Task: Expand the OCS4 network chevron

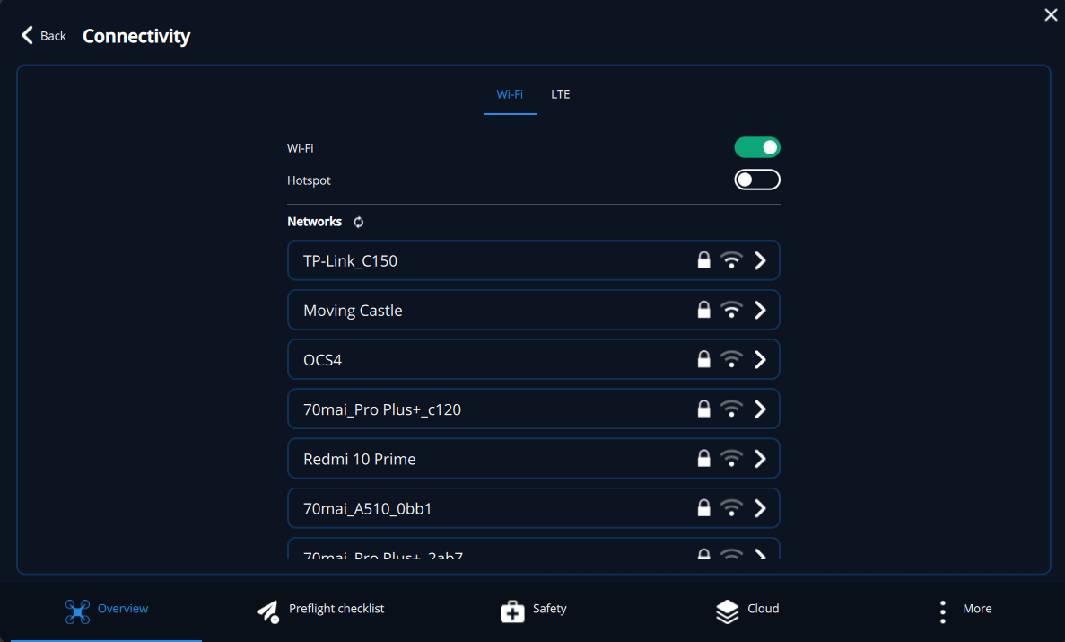Action: coord(760,359)
